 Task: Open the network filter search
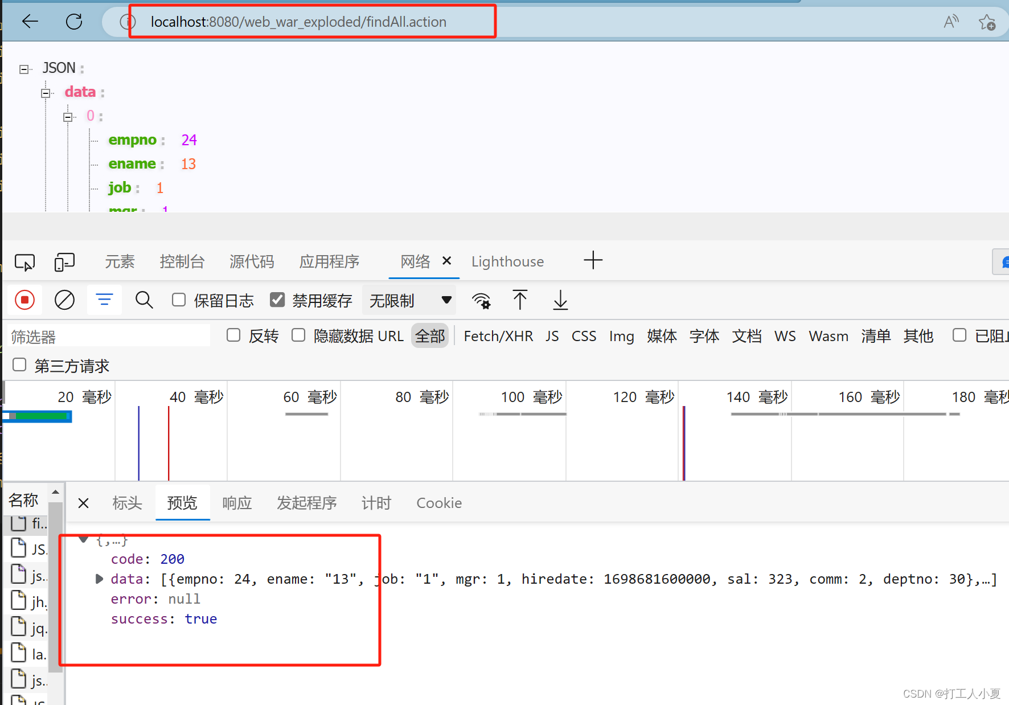coord(144,300)
